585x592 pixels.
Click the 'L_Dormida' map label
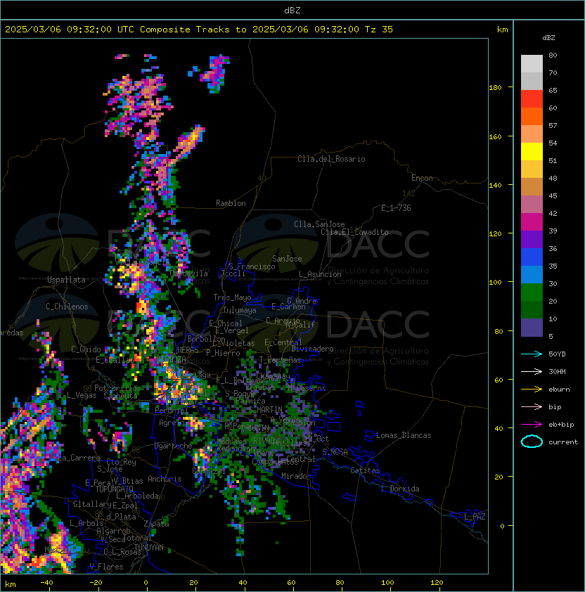(x=400, y=489)
